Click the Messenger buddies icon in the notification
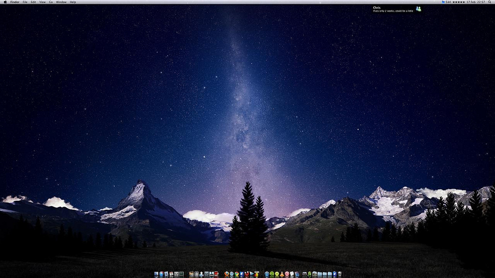This screenshot has height=278, width=495. [418, 9]
